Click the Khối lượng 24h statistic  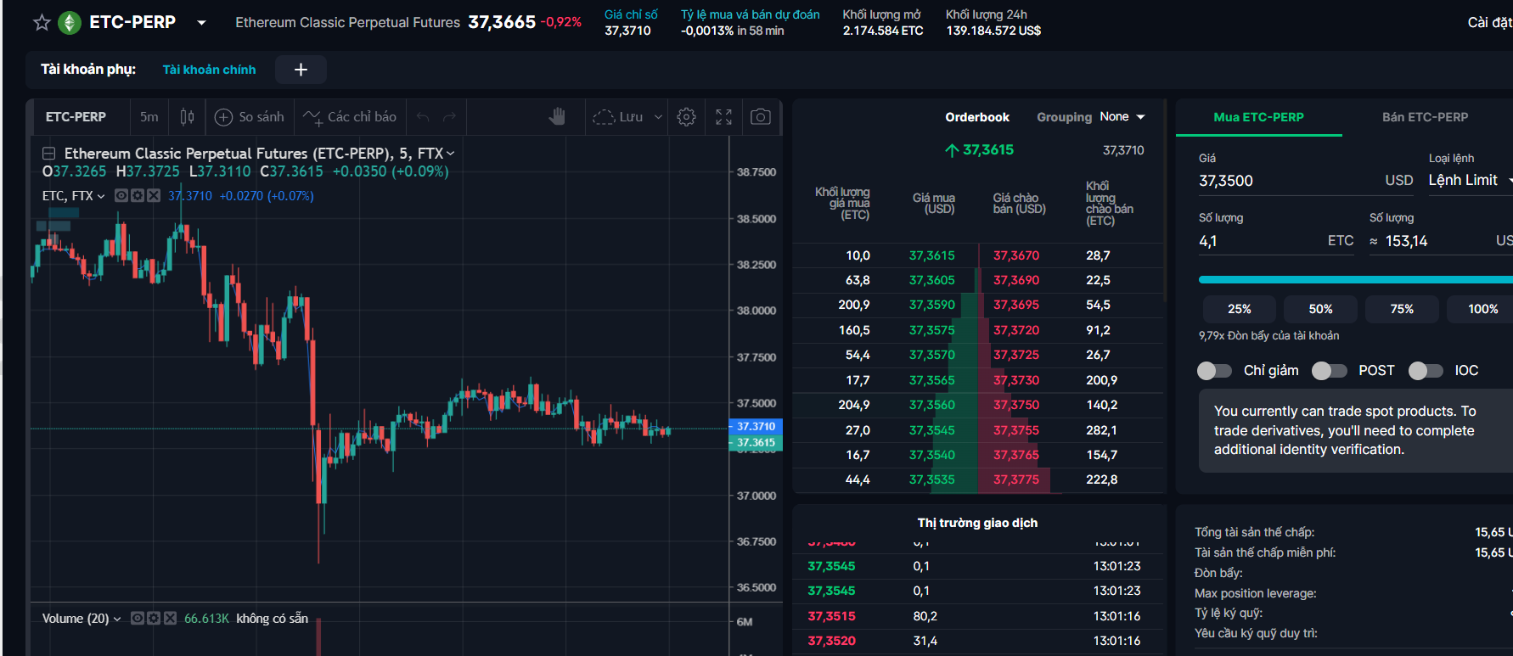click(x=993, y=23)
